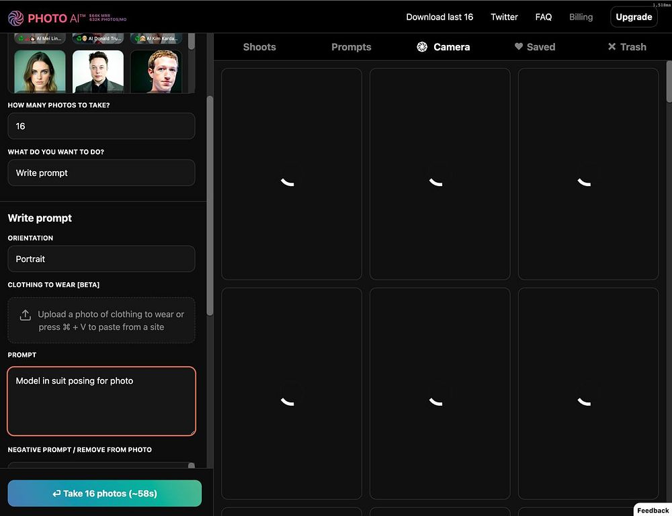The image size is (672, 516).
Task: Select the woman model thumbnail
Action: pos(40,72)
